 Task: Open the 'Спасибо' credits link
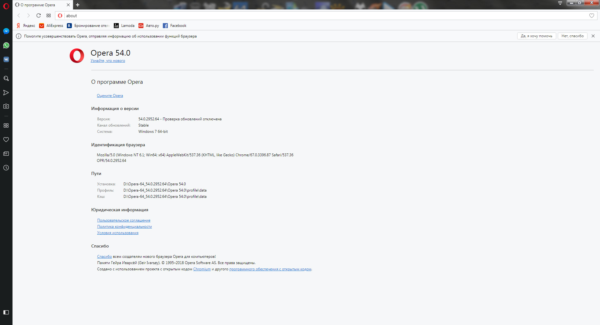pyautogui.click(x=104, y=257)
